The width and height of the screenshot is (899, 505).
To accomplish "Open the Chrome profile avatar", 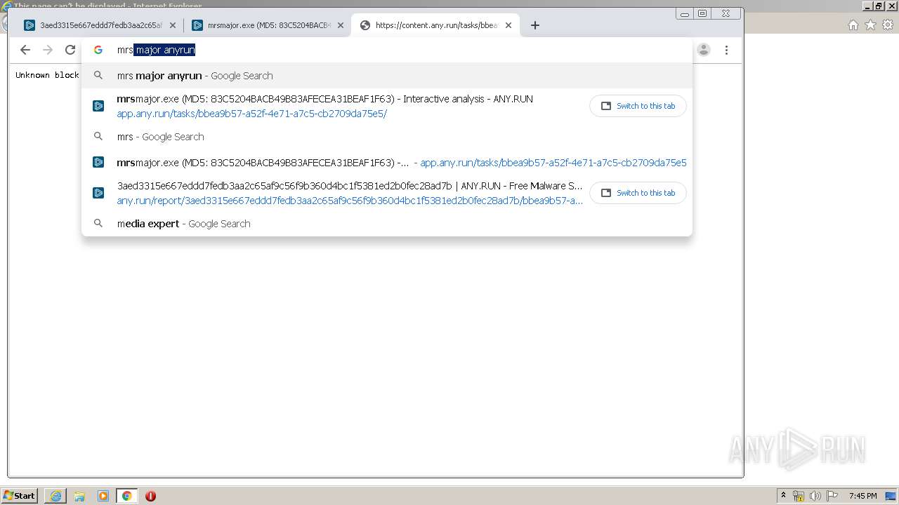I will click(704, 50).
